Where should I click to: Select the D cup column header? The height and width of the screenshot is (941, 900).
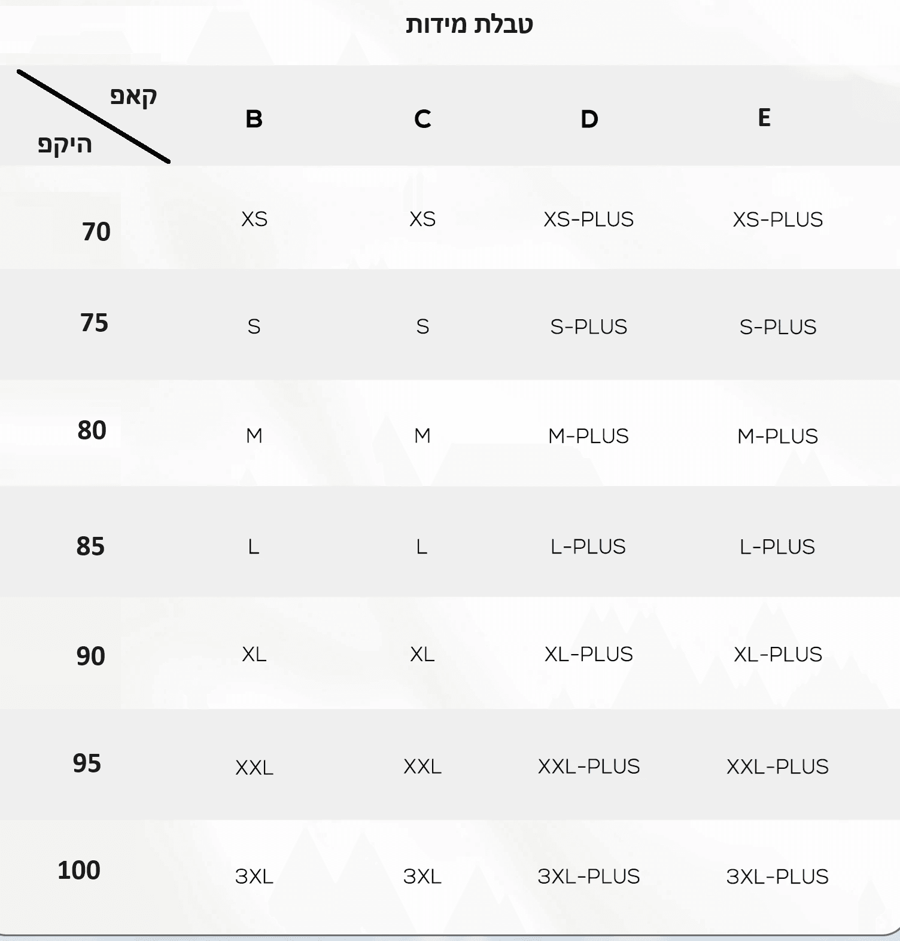click(589, 119)
